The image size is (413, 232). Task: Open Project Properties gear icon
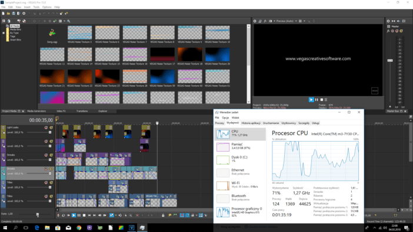(x=24, y=13)
